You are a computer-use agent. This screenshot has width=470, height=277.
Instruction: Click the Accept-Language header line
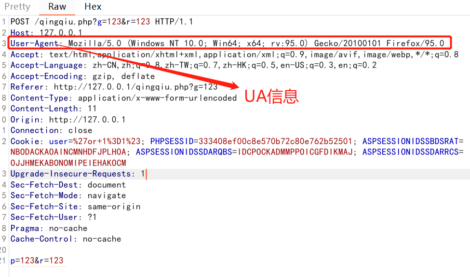[193, 66]
